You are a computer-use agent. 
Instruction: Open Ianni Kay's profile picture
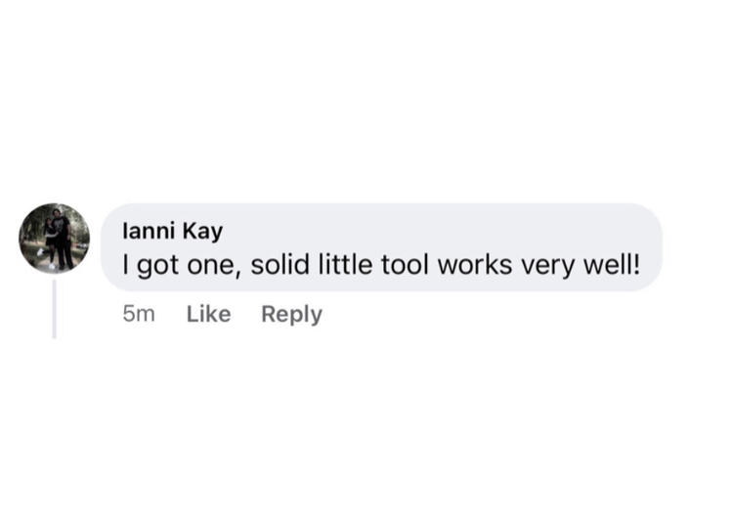tap(55, 238)
